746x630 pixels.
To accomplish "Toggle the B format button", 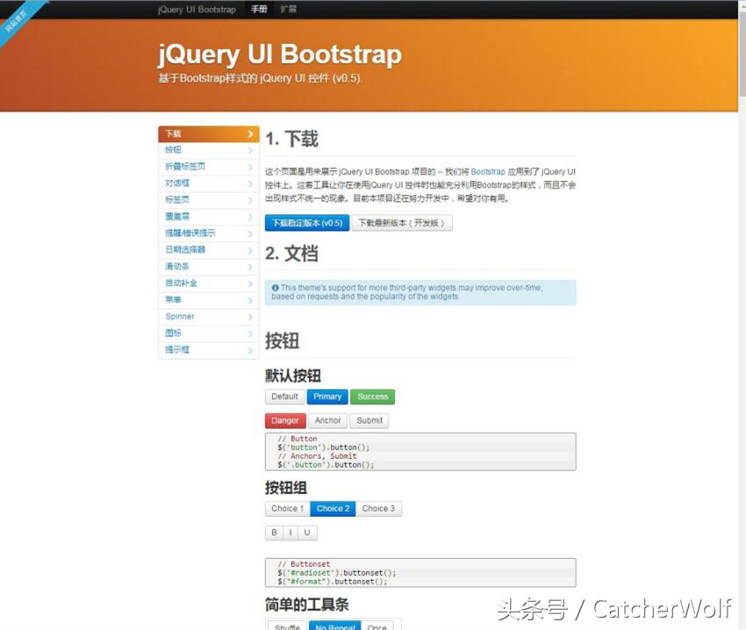I will tap(274, 533).
